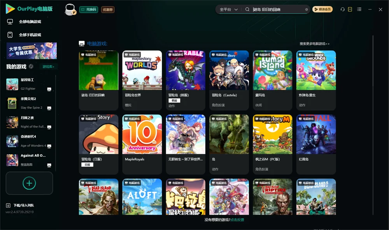The height and width of the screenshot is (230, 389).
Task: Open the 谜岛 旧日的回响 game card
Action: click(98, 80)
